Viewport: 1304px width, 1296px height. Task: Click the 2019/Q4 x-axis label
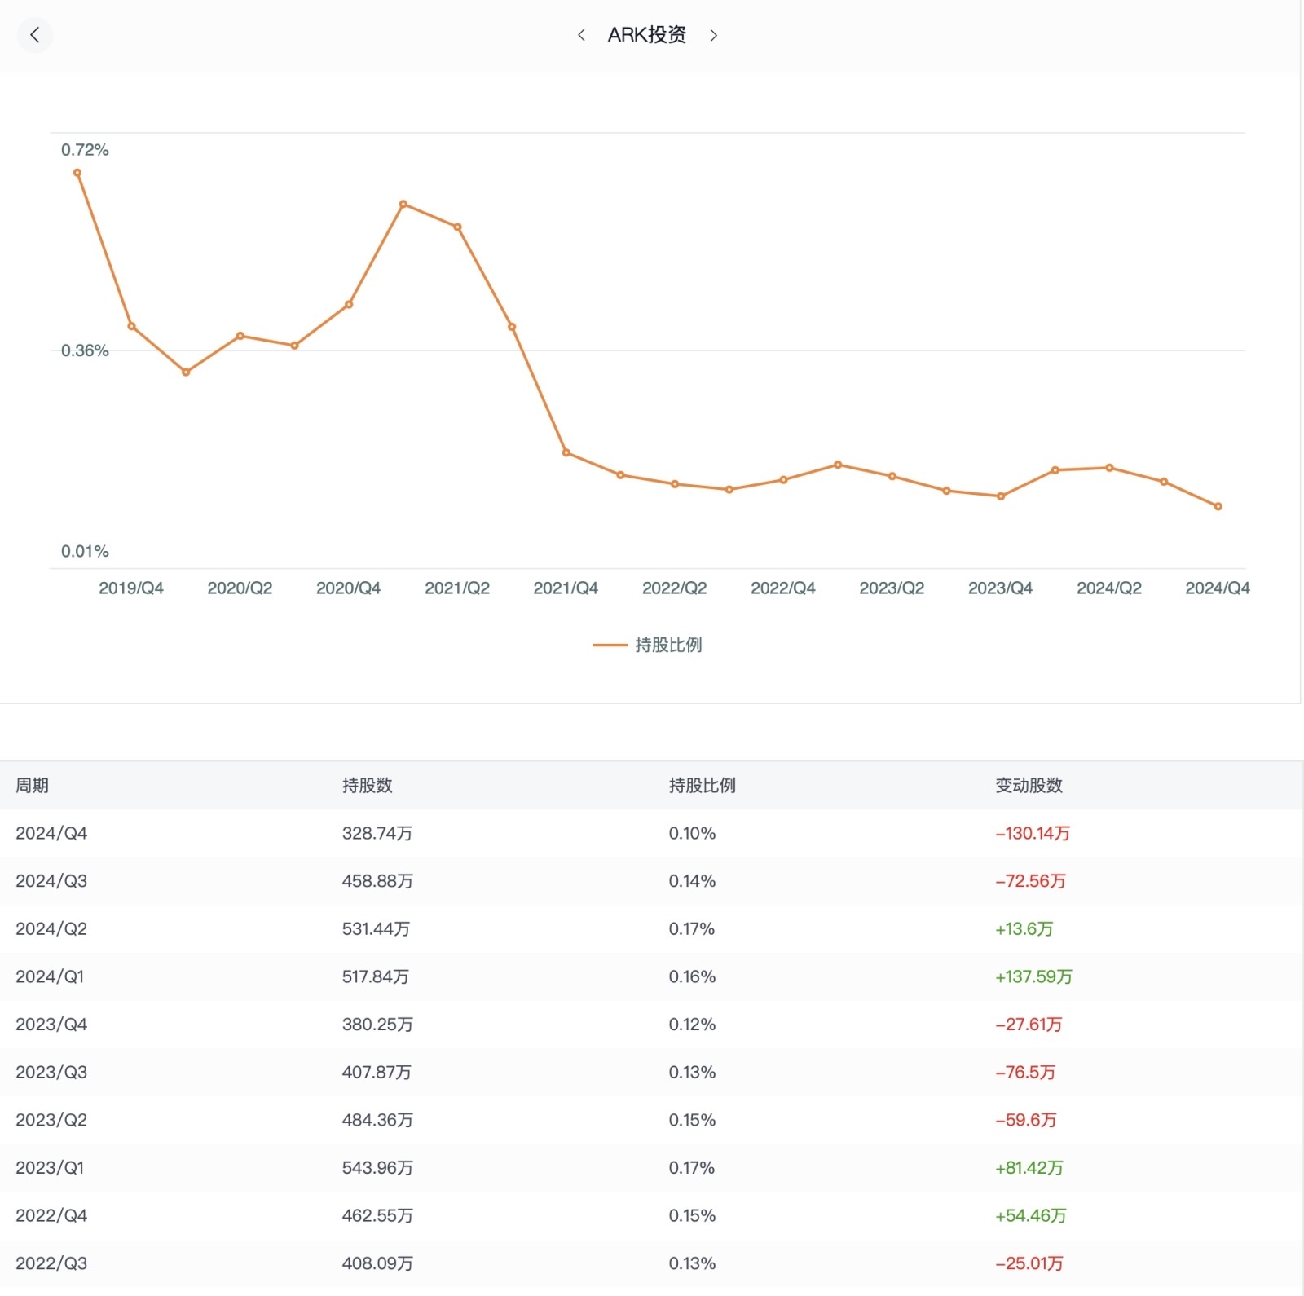point(131,588)
